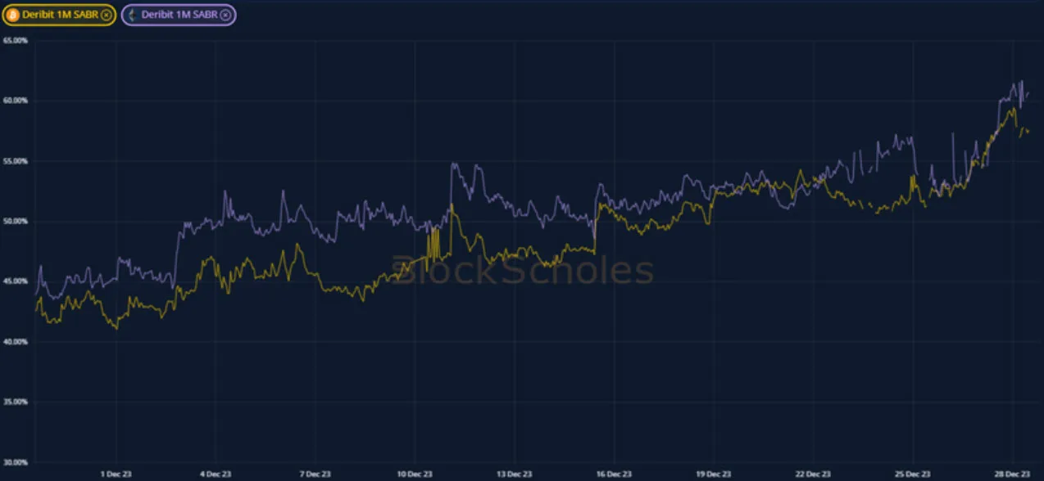Viewport: 1044px width, 481px height.
Task: Click the 1 Dec 23 date label
Action: (117, 474)
